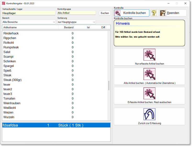Screen dimensions: 192x147
Task: Click icon above Erfasste Artikel buchen, Rest ausbuchen
Action: click(149, 93)
